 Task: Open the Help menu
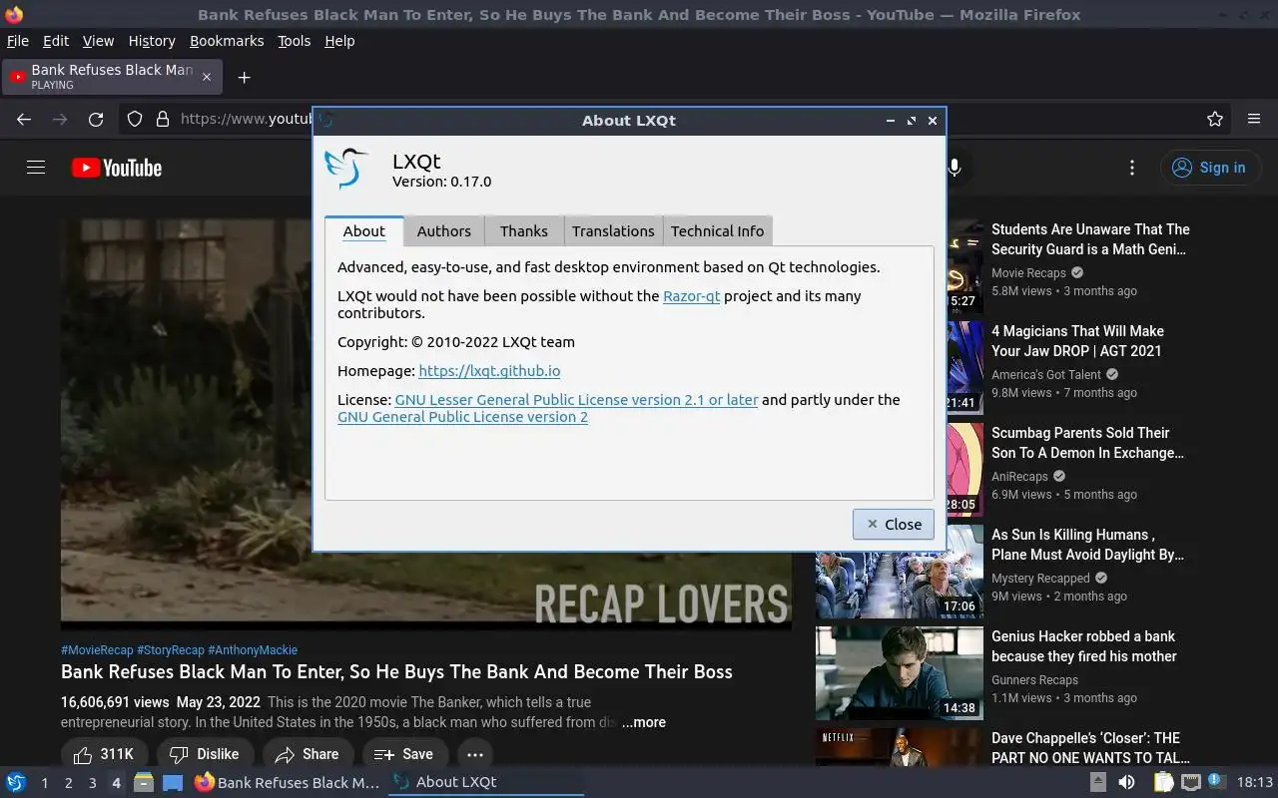(339, 41)
